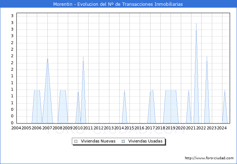Select the 2015 x-axis label
This screenshot has height=164, width=237.
[x=129, y=128]
